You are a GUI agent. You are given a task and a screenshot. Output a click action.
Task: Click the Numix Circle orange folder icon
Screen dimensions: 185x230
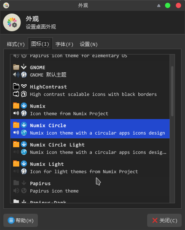16,125
